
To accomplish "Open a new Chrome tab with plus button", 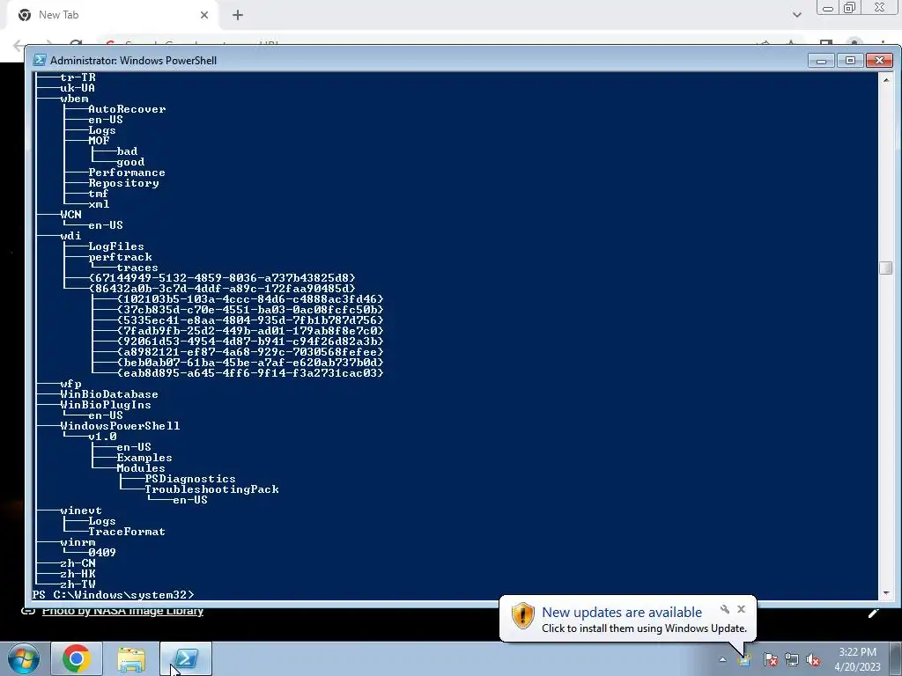I will (x=238, y=15).
